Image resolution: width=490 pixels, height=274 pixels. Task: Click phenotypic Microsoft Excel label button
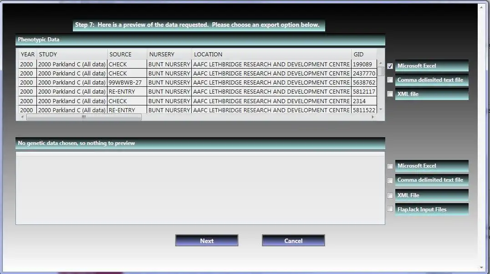432,66
